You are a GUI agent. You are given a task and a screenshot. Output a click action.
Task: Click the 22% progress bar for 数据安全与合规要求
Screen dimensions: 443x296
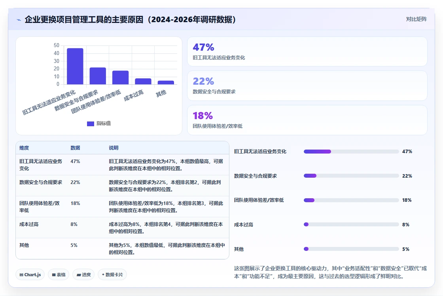[351, 176]
